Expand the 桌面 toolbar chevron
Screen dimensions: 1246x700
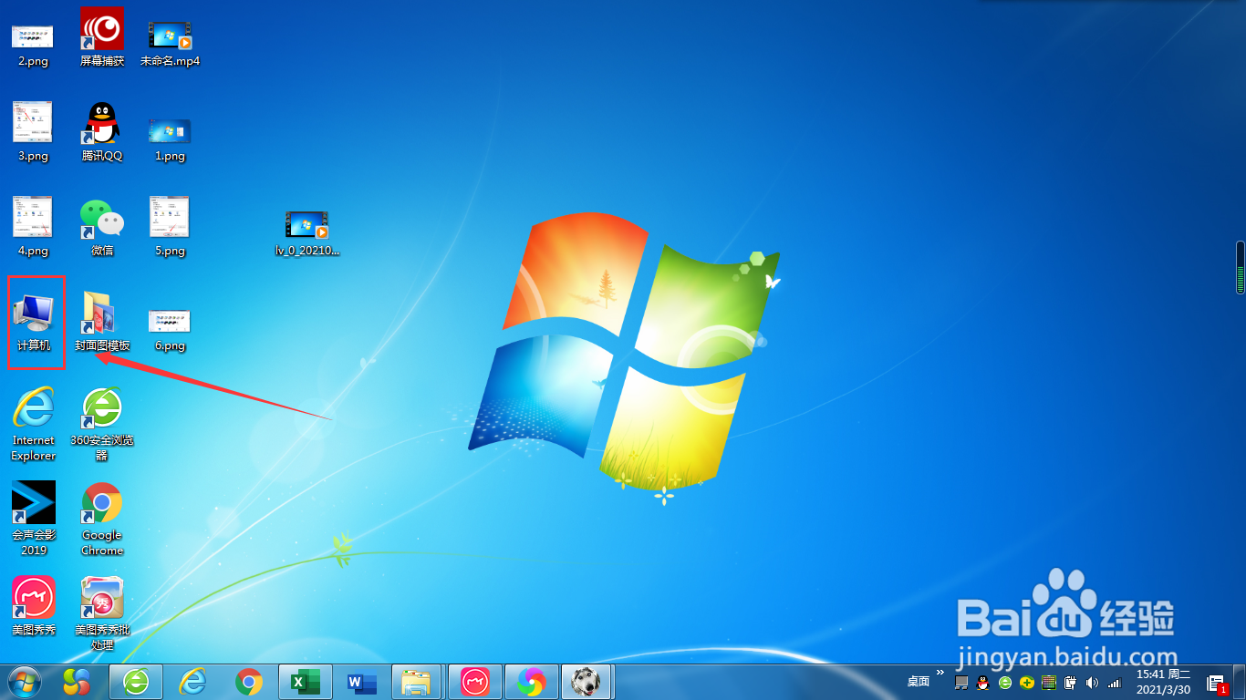pos(940,674)
